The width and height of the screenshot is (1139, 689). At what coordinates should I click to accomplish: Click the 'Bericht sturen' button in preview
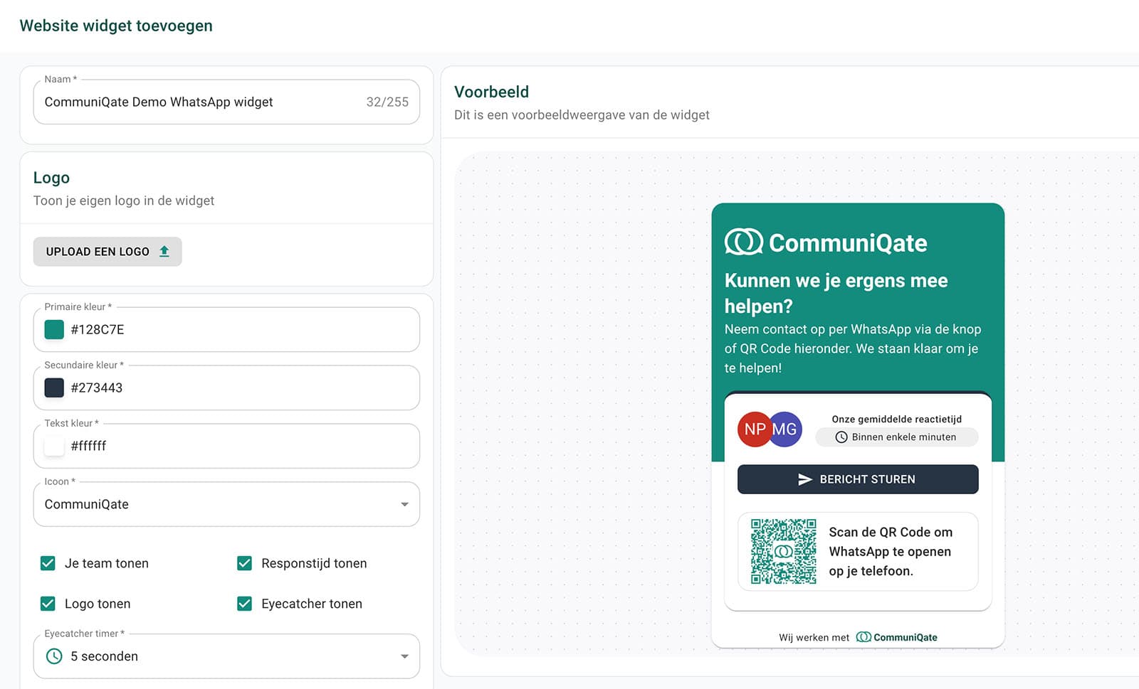click(x=858, y=479)
